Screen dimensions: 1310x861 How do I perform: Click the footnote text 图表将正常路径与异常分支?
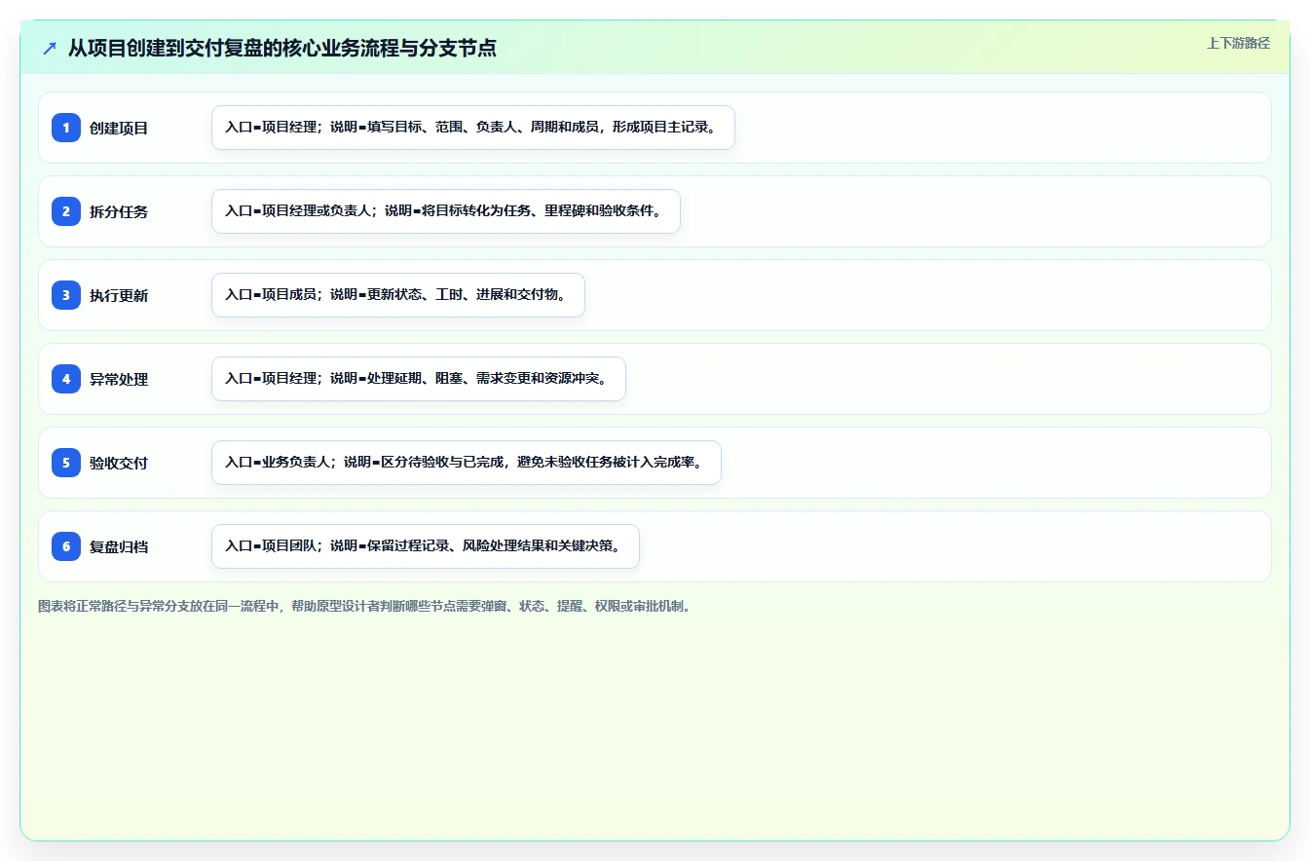pos(364,606)
